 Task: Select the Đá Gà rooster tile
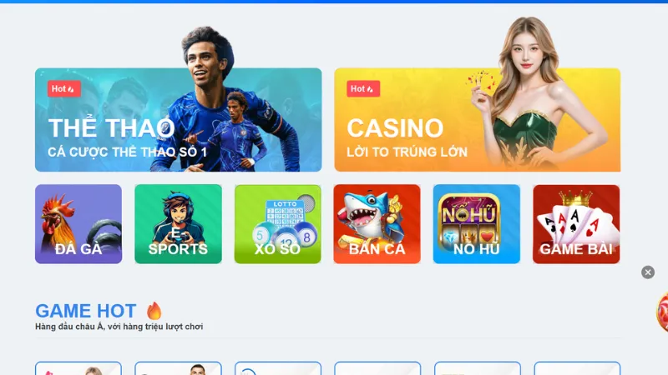tap(78, 224)
